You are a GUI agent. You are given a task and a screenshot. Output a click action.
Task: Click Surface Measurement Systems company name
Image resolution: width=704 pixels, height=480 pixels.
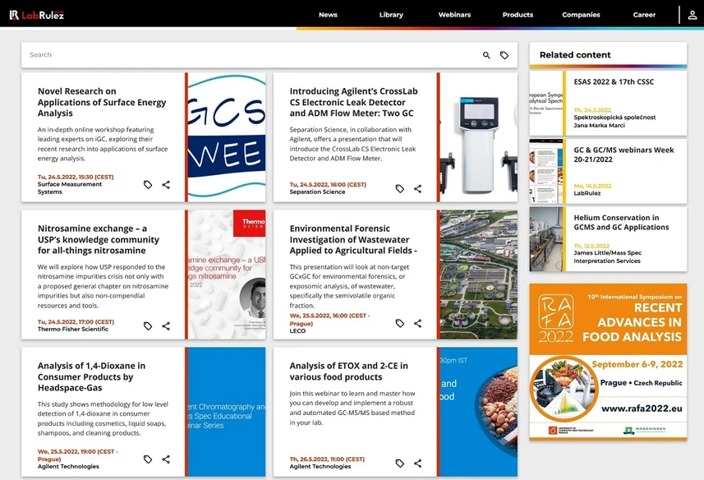tap(70, 188)
